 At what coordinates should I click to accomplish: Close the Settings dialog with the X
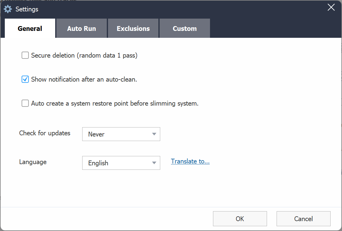pos(331,7)
